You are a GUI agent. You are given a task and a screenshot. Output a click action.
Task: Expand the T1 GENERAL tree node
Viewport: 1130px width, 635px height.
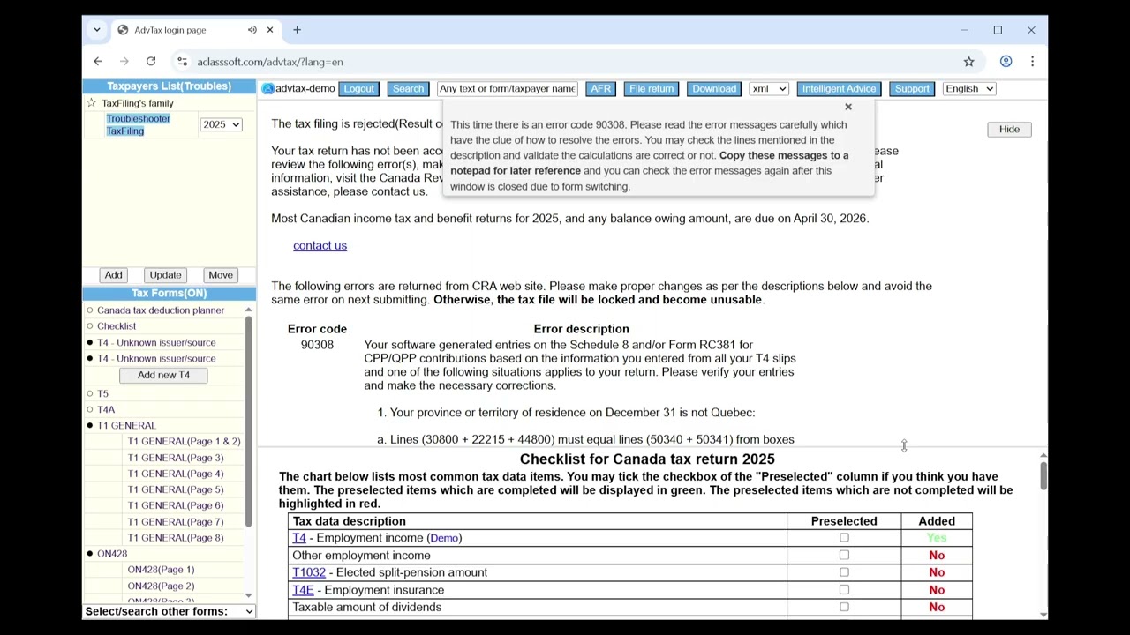89,425
